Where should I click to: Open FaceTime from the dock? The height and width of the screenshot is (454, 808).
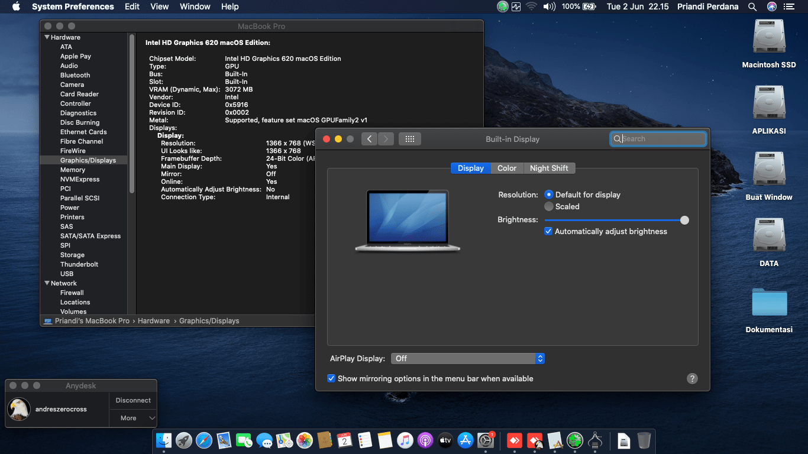click(244, 440)
